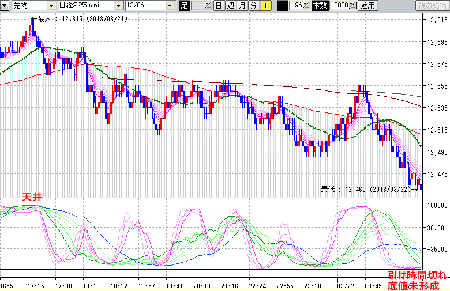
Task: Switch to monthly 月 timeframe
Action: (242, 6)
